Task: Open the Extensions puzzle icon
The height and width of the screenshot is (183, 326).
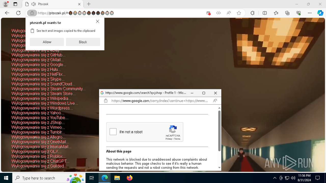Action: (252, 13)
